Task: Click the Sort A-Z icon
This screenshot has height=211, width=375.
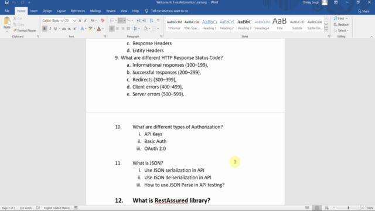Action: coord(151,21)
